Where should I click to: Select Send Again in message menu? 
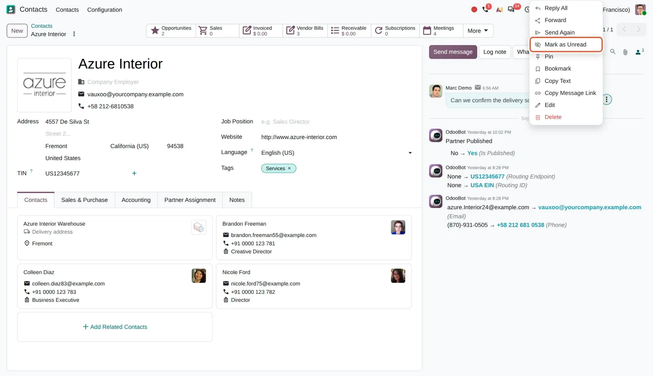[x=566, y=32]
